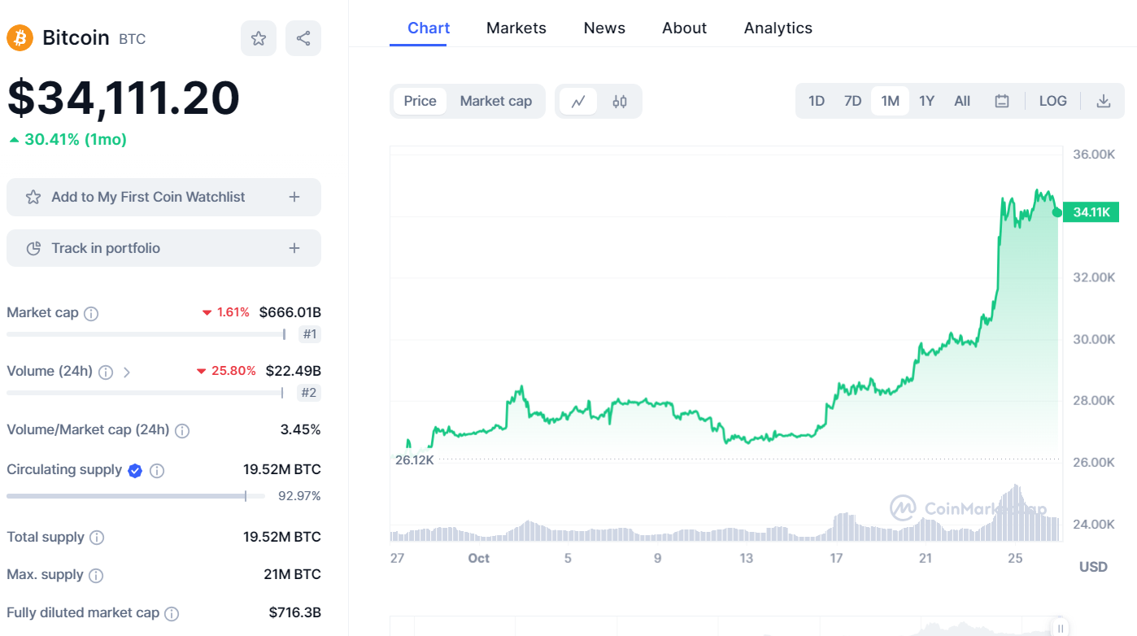The image size is (1137, 636).
Task: Click Track in portfolio button
Action: (x=163, y=248)
